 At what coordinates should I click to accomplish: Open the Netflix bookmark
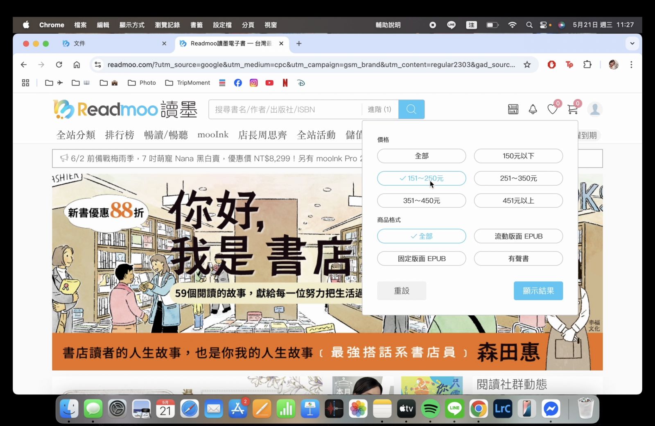[x=285, y=83]
